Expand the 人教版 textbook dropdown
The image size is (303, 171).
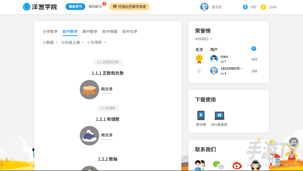click(50, 42)
